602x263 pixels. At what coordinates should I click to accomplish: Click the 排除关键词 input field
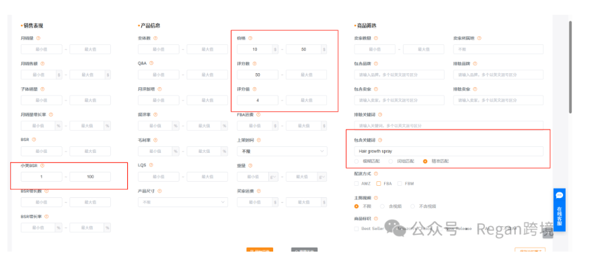449,125
